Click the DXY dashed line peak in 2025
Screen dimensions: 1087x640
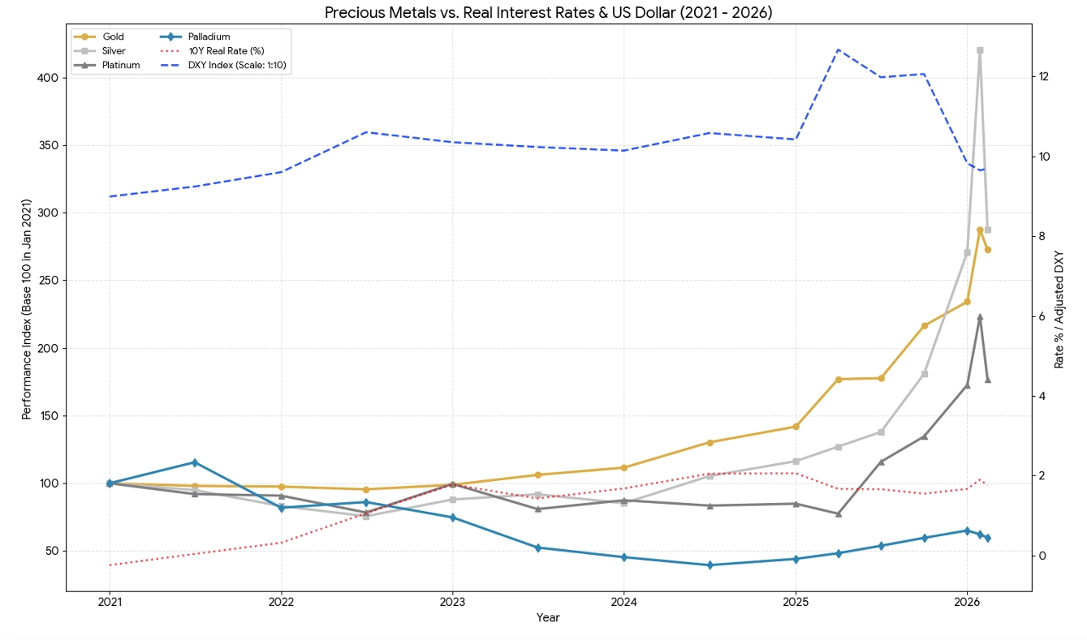839,49
